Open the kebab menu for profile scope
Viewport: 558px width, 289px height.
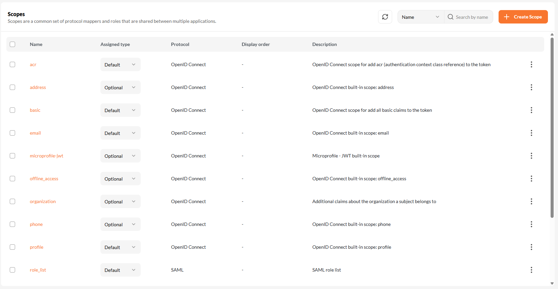point(531,247)
